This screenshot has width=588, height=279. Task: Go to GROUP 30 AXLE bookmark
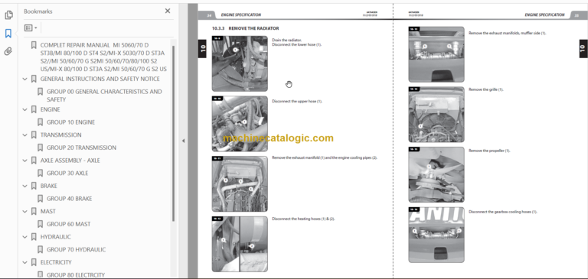click(x=67, y=174)
